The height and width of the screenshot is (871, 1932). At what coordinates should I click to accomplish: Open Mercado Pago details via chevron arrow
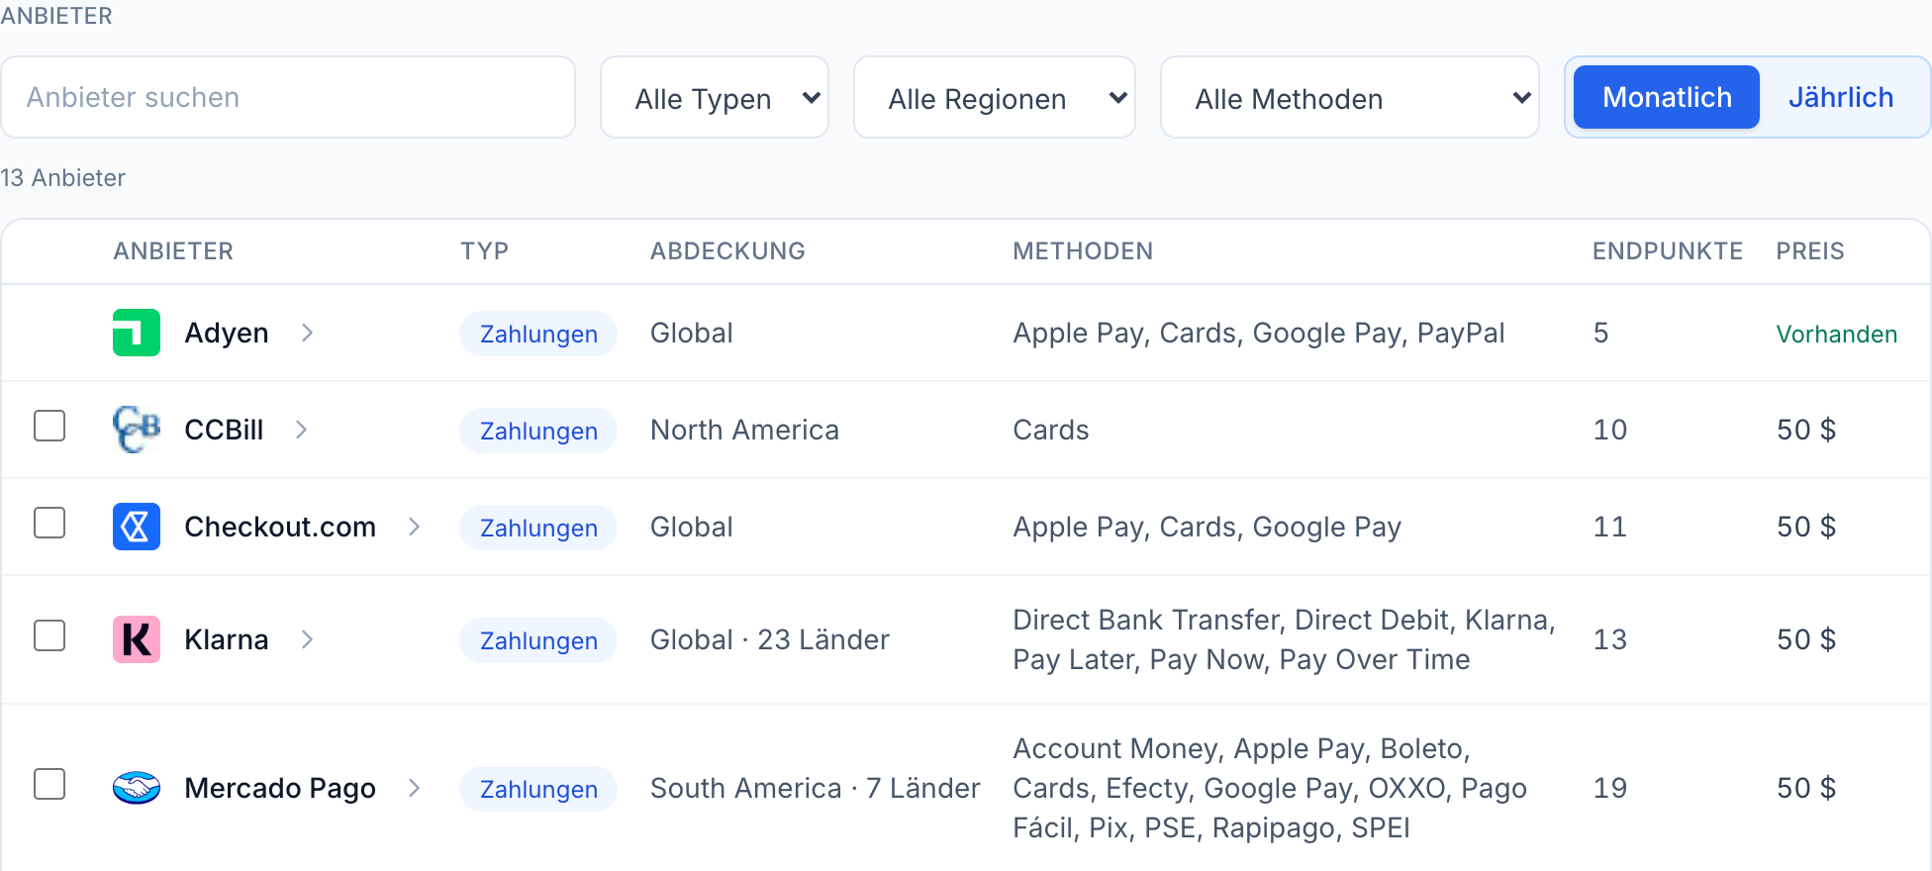point(414,788)
